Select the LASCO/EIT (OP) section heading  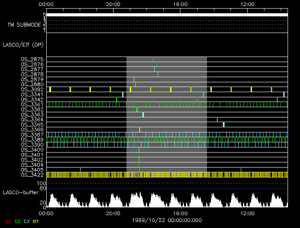click(x=23, y=45)
